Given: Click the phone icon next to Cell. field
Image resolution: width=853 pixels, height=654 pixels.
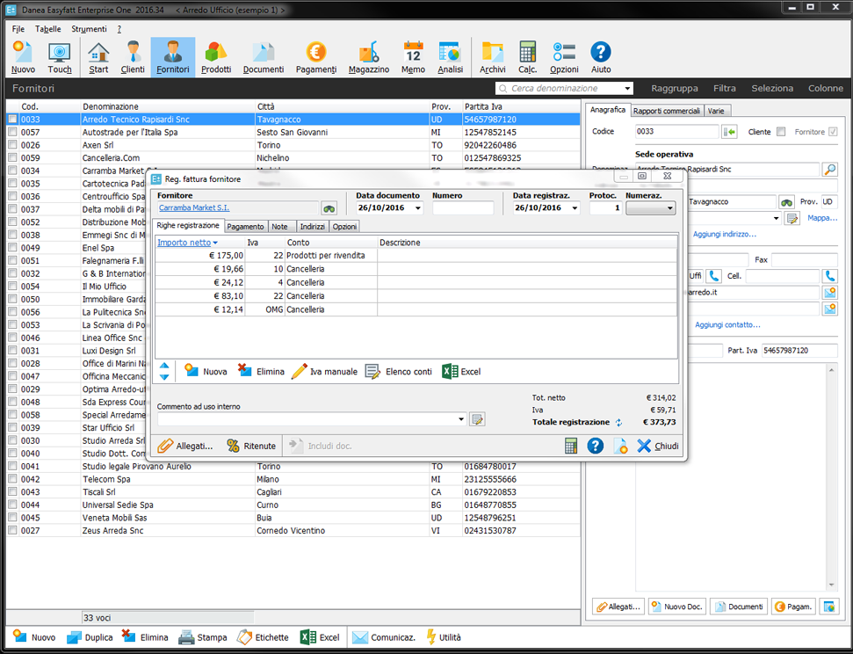Looking at the screenshot, I should [x=829, y=276].
